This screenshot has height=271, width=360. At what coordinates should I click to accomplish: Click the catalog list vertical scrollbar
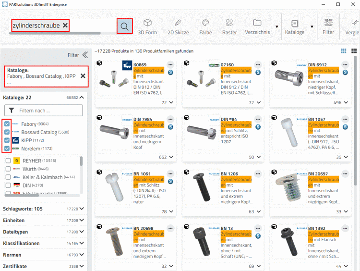pos(81,161)
